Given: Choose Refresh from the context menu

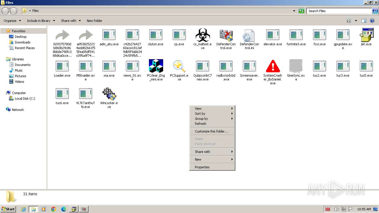Looking at the screenshot, I should pos(212,124).
